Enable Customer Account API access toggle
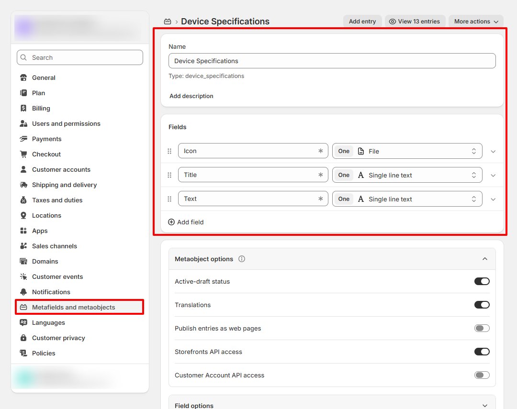Image resolution: width=517 pixels, height=409 pixels. (482, 375)
